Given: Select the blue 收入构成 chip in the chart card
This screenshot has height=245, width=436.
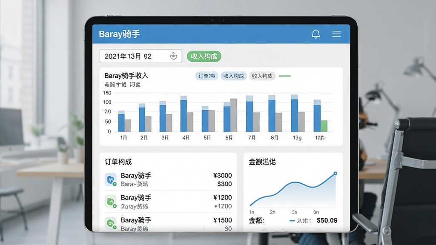Looking at the screenshot, I should click(x=234, y=76).
